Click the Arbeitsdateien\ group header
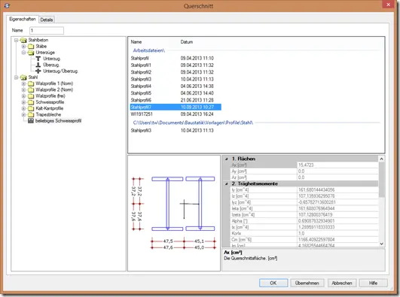 (x=148, y=50)
